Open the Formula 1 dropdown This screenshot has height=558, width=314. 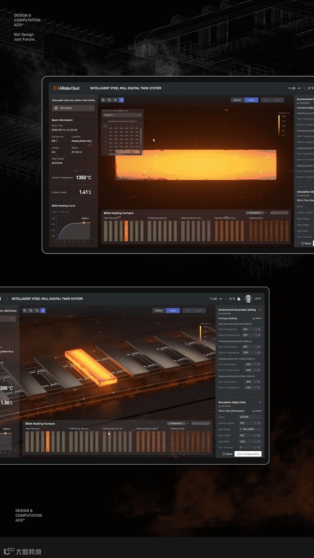pyautogui.click(x=122, y=115)
